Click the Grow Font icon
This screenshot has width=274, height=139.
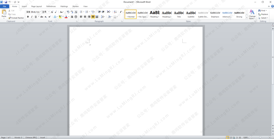[x=52, y=12]
